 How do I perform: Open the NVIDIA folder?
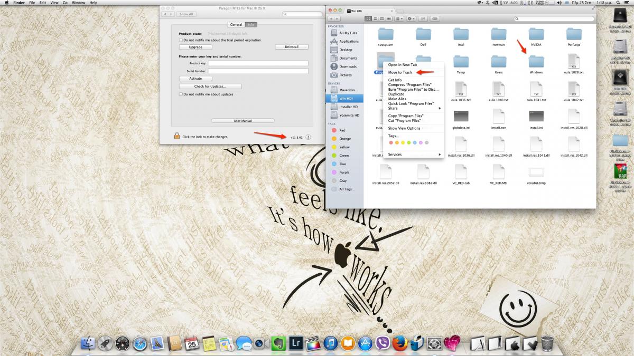point(536,37)
